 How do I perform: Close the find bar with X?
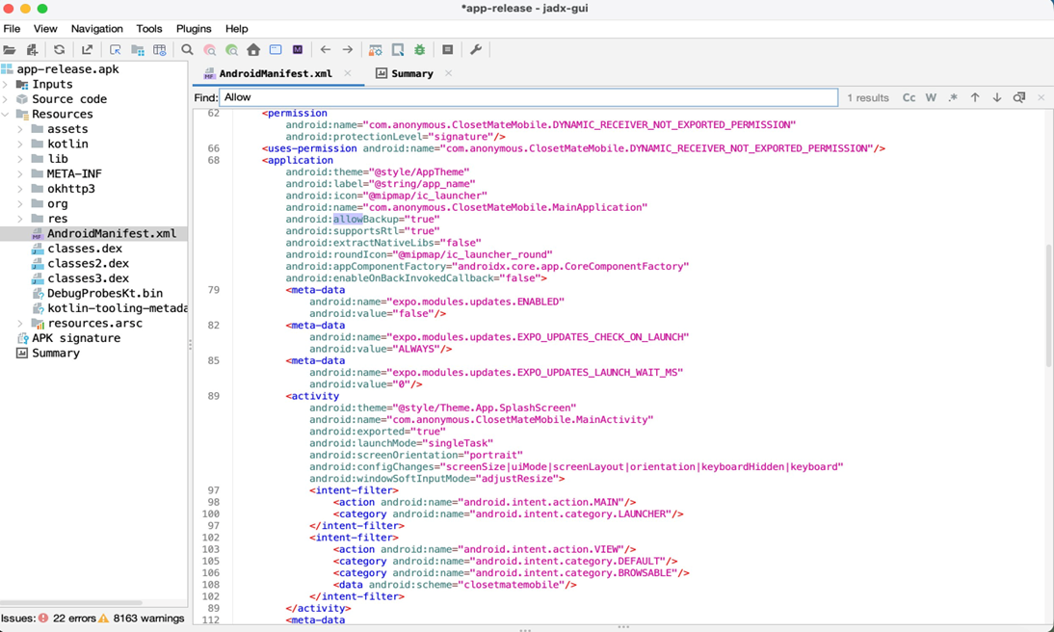point(1041,97)
